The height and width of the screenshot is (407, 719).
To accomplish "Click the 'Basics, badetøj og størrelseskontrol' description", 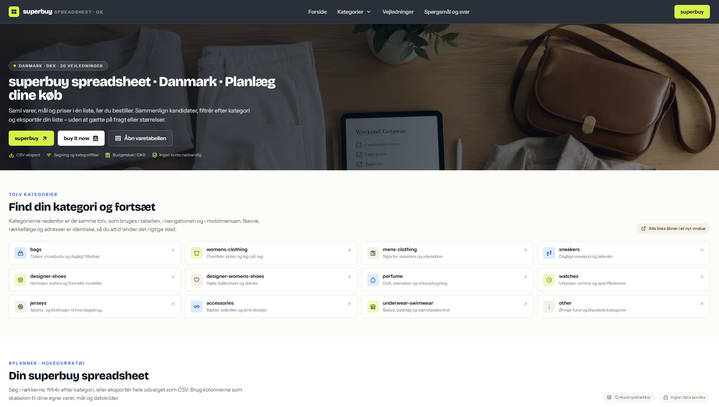I will (x=416, y=310).
